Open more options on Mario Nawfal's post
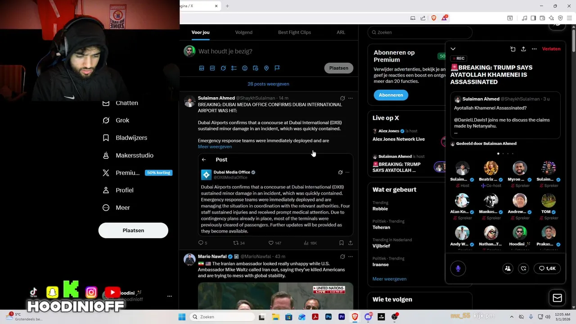The height and width of the screenshot is (324, 576). tap(351, 256)
